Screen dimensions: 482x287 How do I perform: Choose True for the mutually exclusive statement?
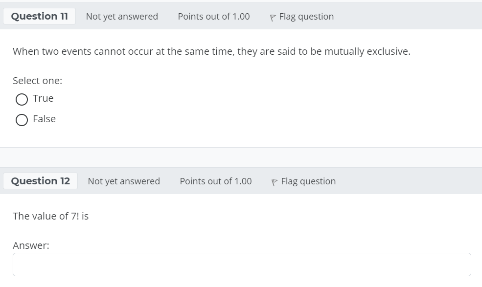point(22,99)
